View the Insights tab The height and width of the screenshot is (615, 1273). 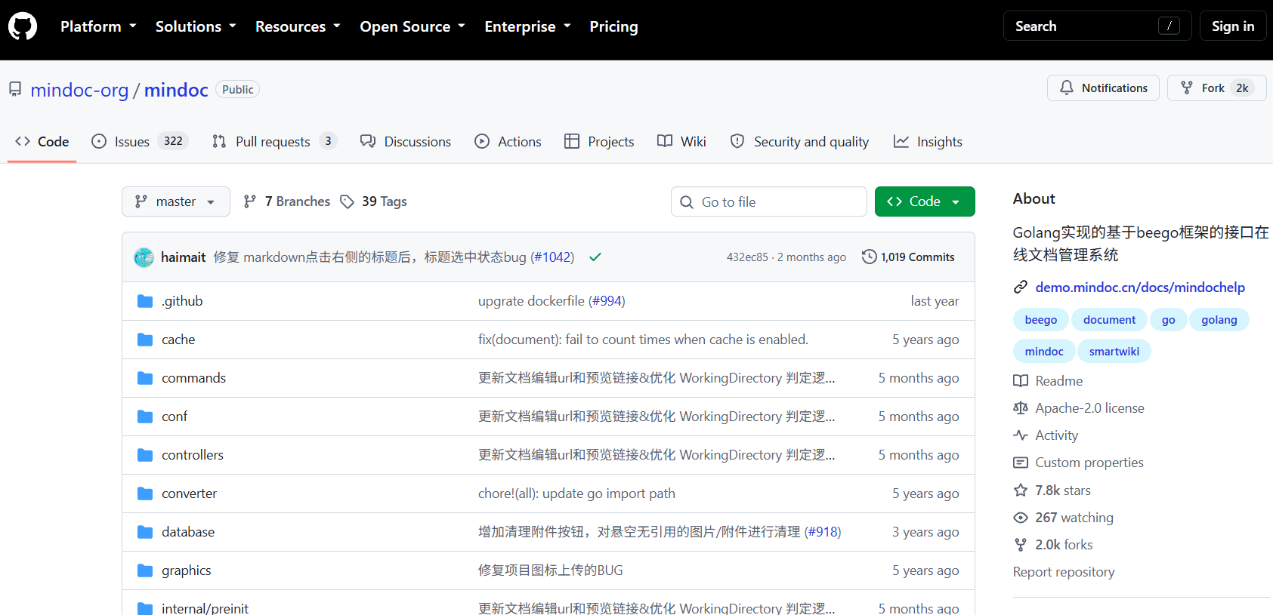[927, 141]
